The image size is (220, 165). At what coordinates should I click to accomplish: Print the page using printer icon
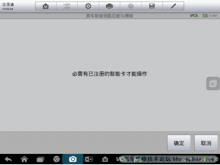point(109,6)
